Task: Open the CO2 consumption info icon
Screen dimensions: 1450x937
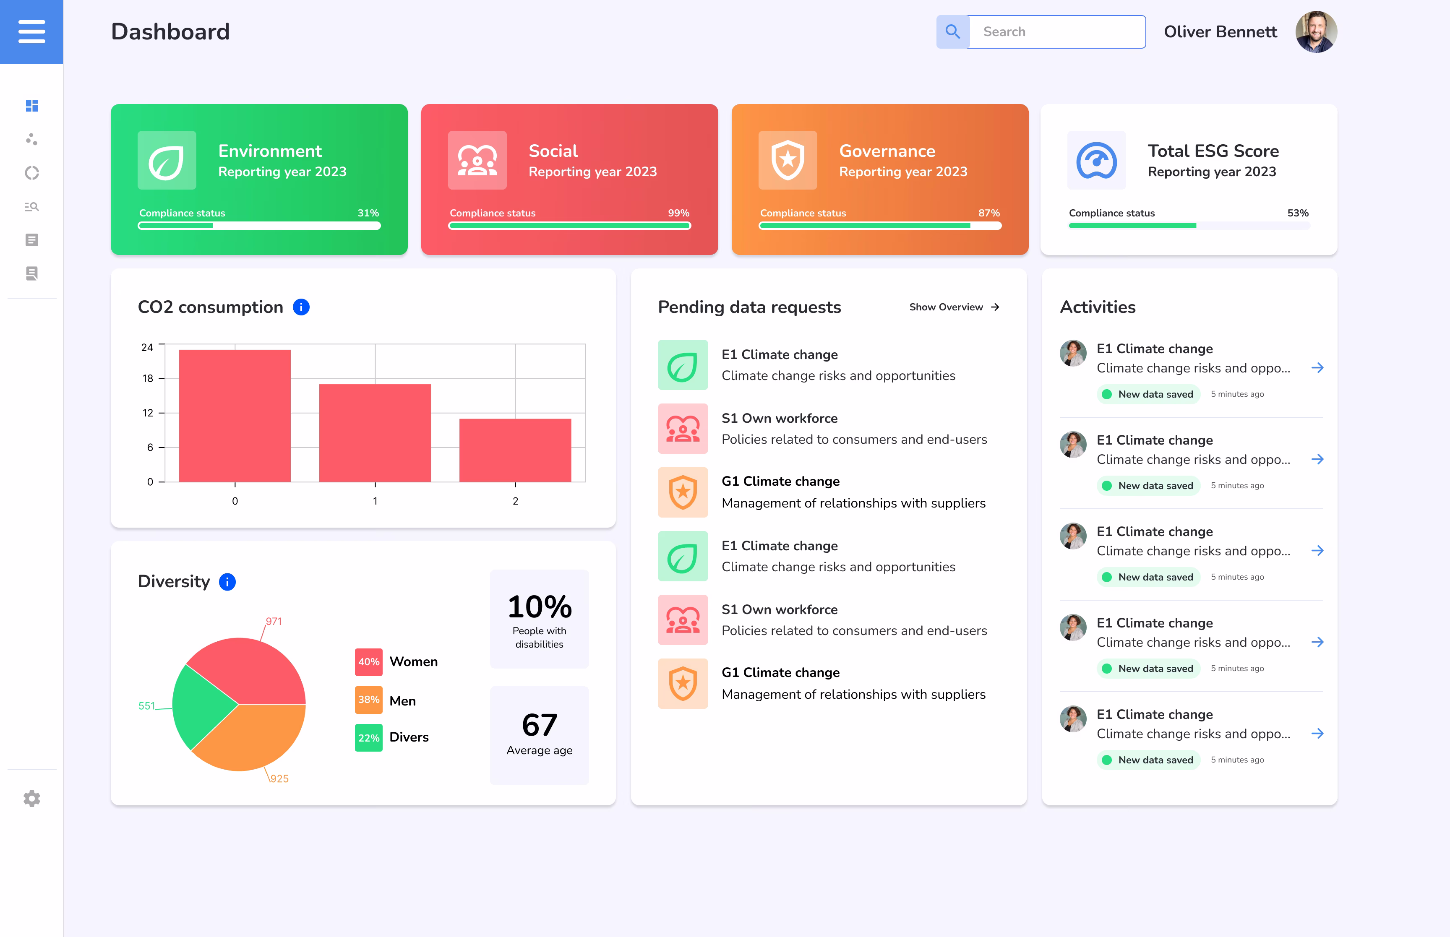Action: (300, 307)
